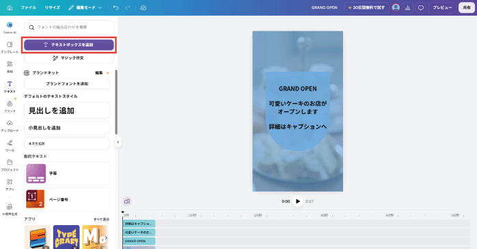Screen dimensions: 477x249
Task: Select the ページ番号 dynamic text option
Action: click(x=67, y=199)
